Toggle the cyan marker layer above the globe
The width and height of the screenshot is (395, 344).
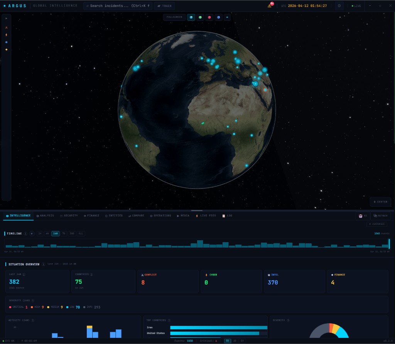(x=191, y=17)
